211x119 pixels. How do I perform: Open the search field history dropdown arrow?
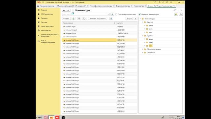click(108, 14)
